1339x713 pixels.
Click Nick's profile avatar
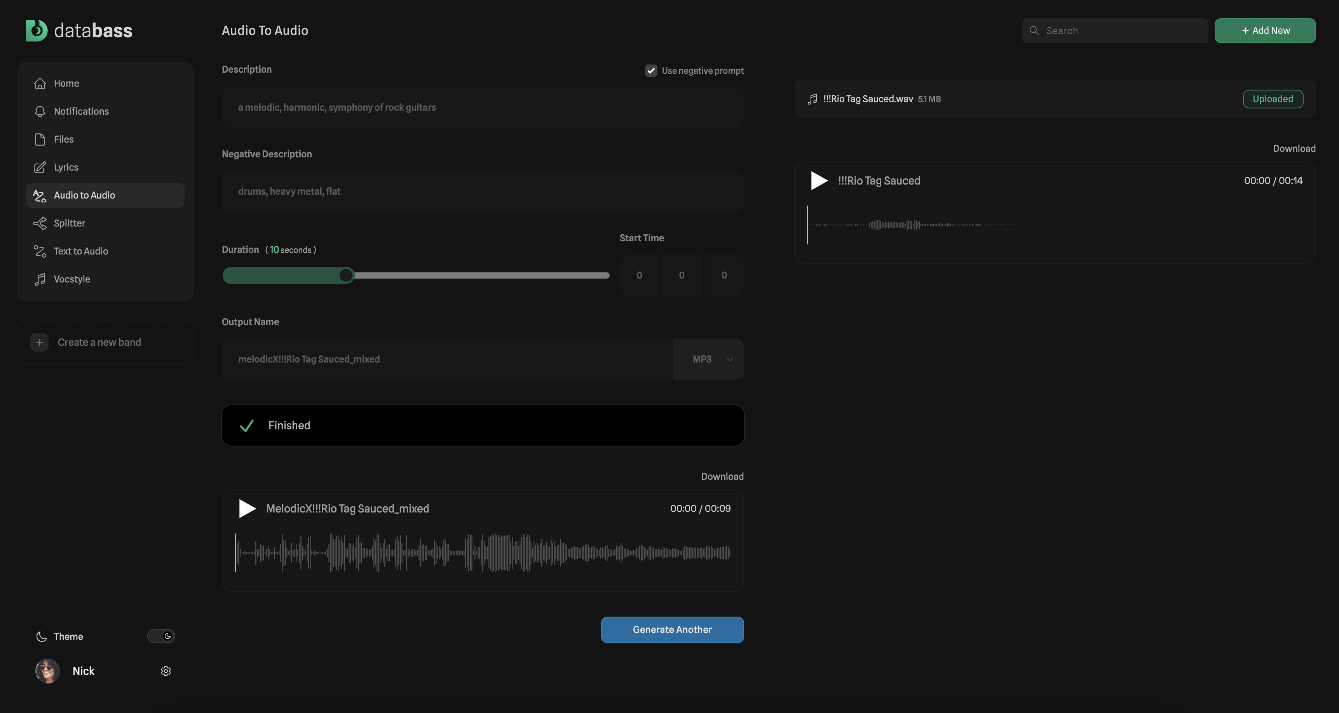coord(48,671)
